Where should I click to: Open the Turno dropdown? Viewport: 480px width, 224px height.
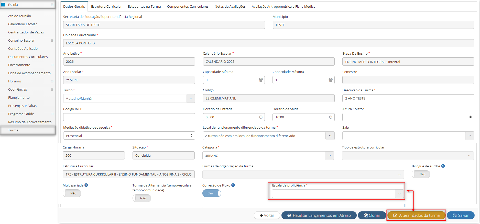pos(129,98)
